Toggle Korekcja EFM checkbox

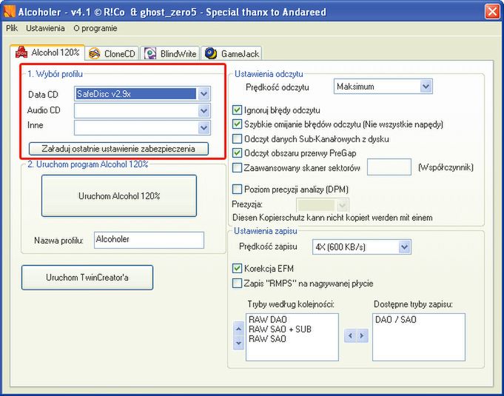tap(237, 268)
